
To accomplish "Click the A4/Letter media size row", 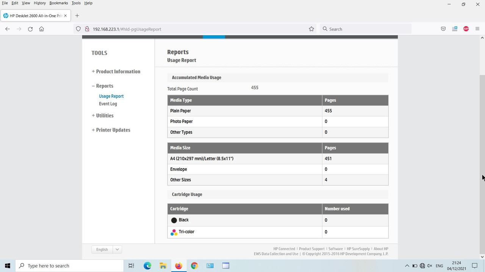I will click(278, 159).
